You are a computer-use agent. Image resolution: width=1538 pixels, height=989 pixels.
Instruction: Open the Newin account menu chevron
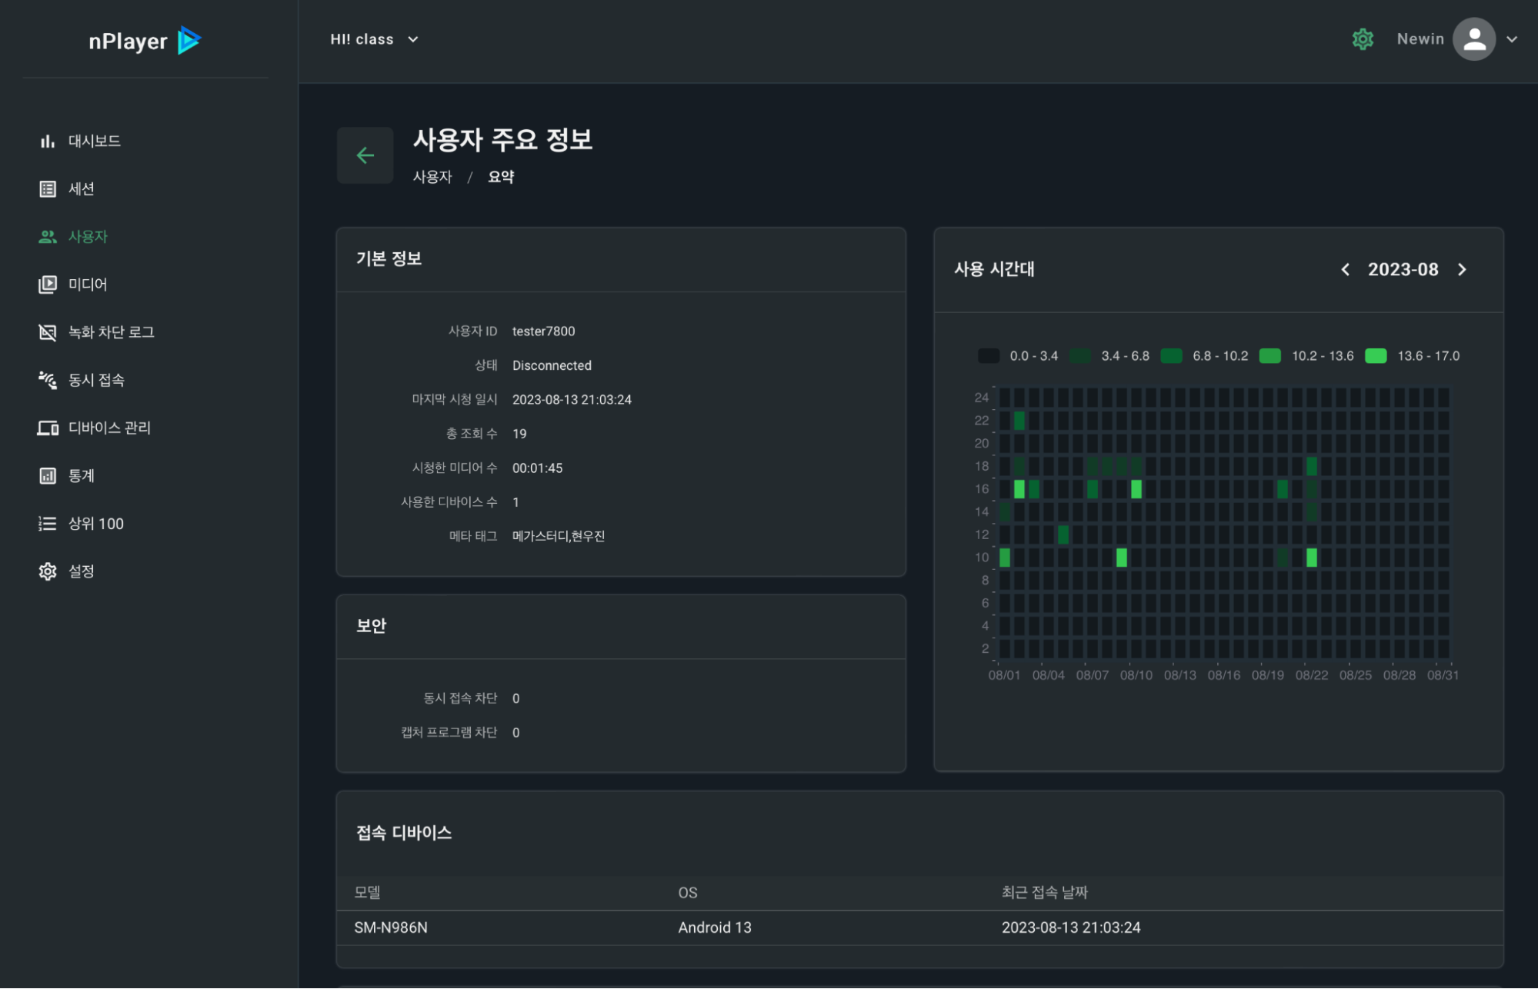click(1512, 39)
